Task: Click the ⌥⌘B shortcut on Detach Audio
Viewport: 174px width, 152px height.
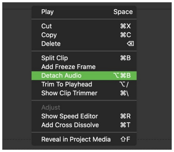Action: pyautogui.click(x=122, y=76)
